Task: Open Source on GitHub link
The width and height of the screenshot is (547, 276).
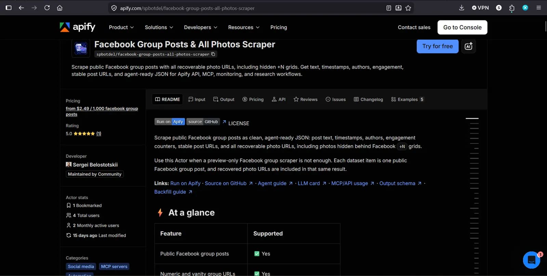Action: (229, 183)
